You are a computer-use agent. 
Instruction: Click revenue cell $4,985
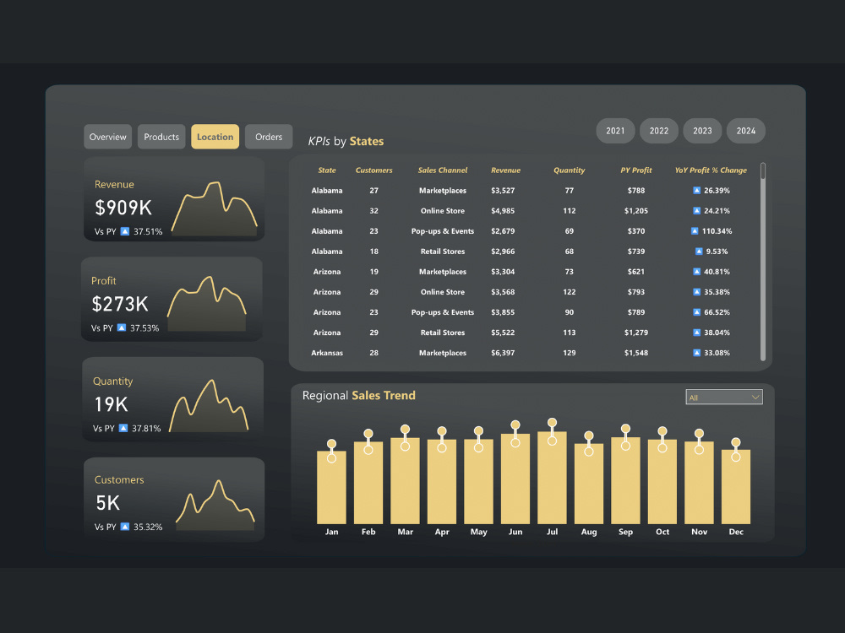coord(503,211)
